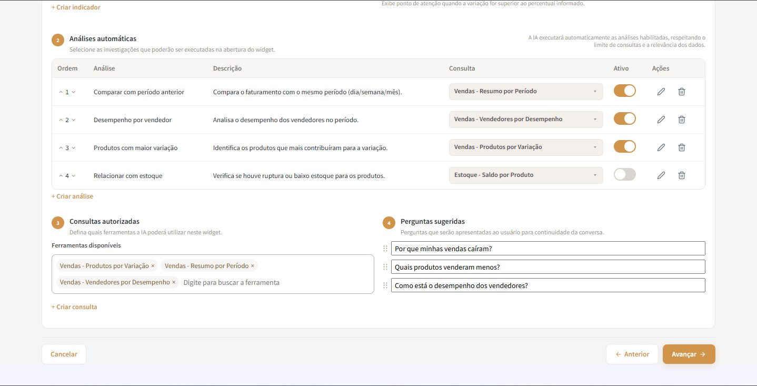
Task: Delete the Relacionar com estoque row
Action: [682, 175]
